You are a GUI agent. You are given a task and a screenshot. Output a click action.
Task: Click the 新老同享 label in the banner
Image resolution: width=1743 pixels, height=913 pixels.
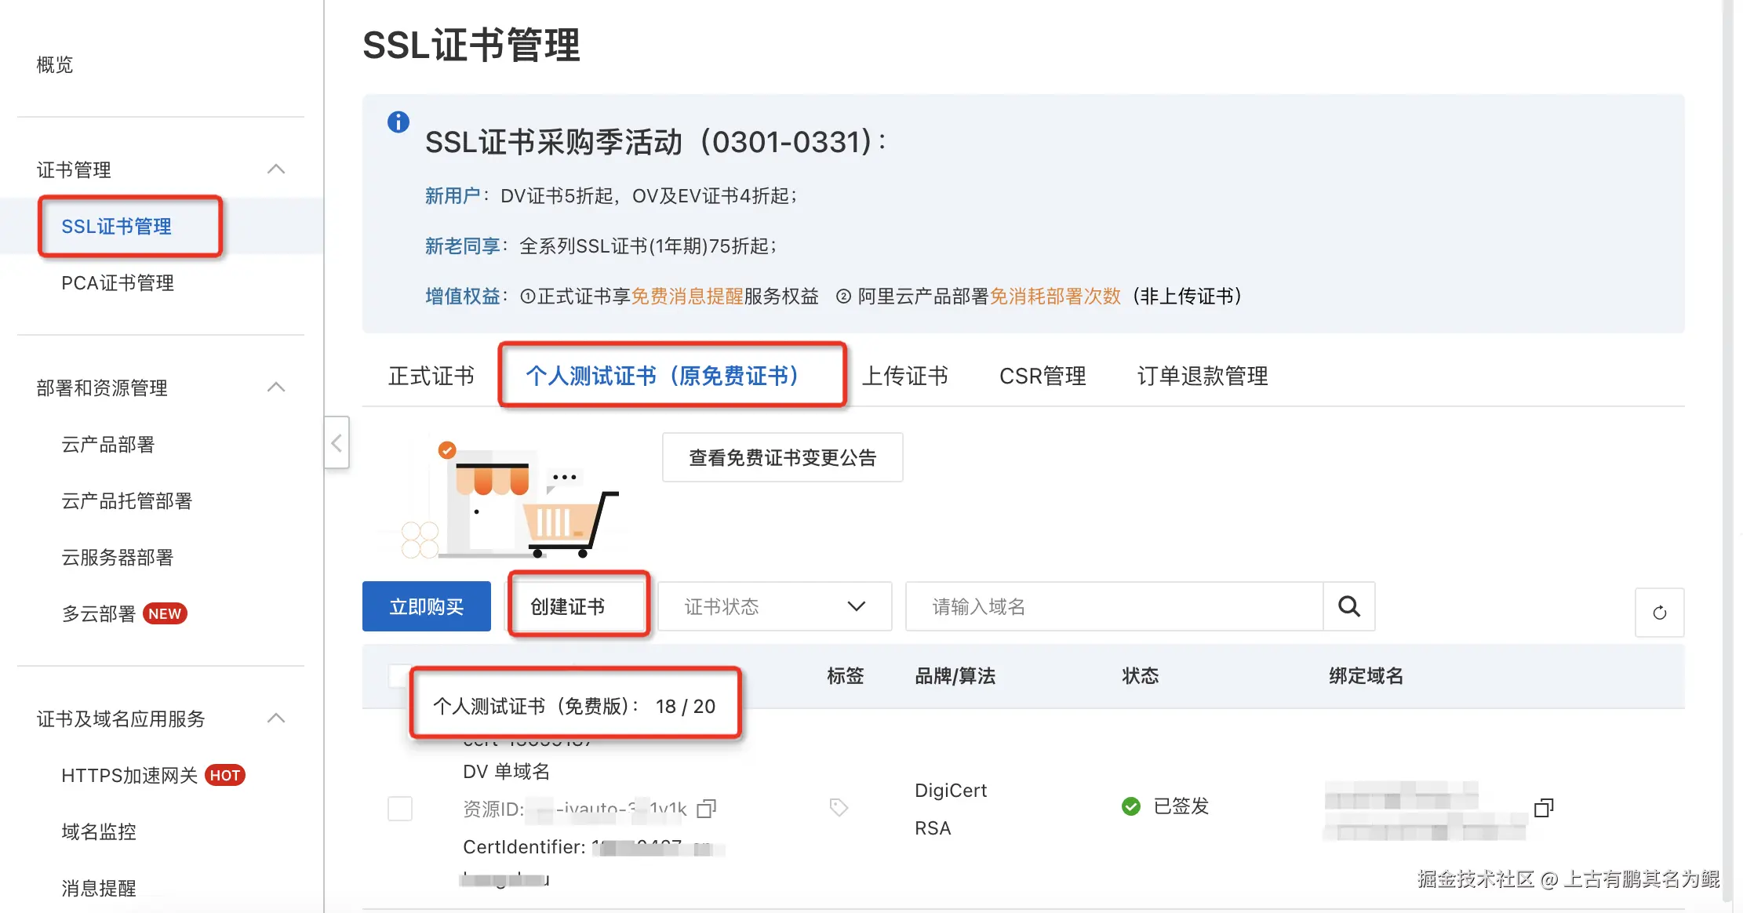[x=462, y=246]
